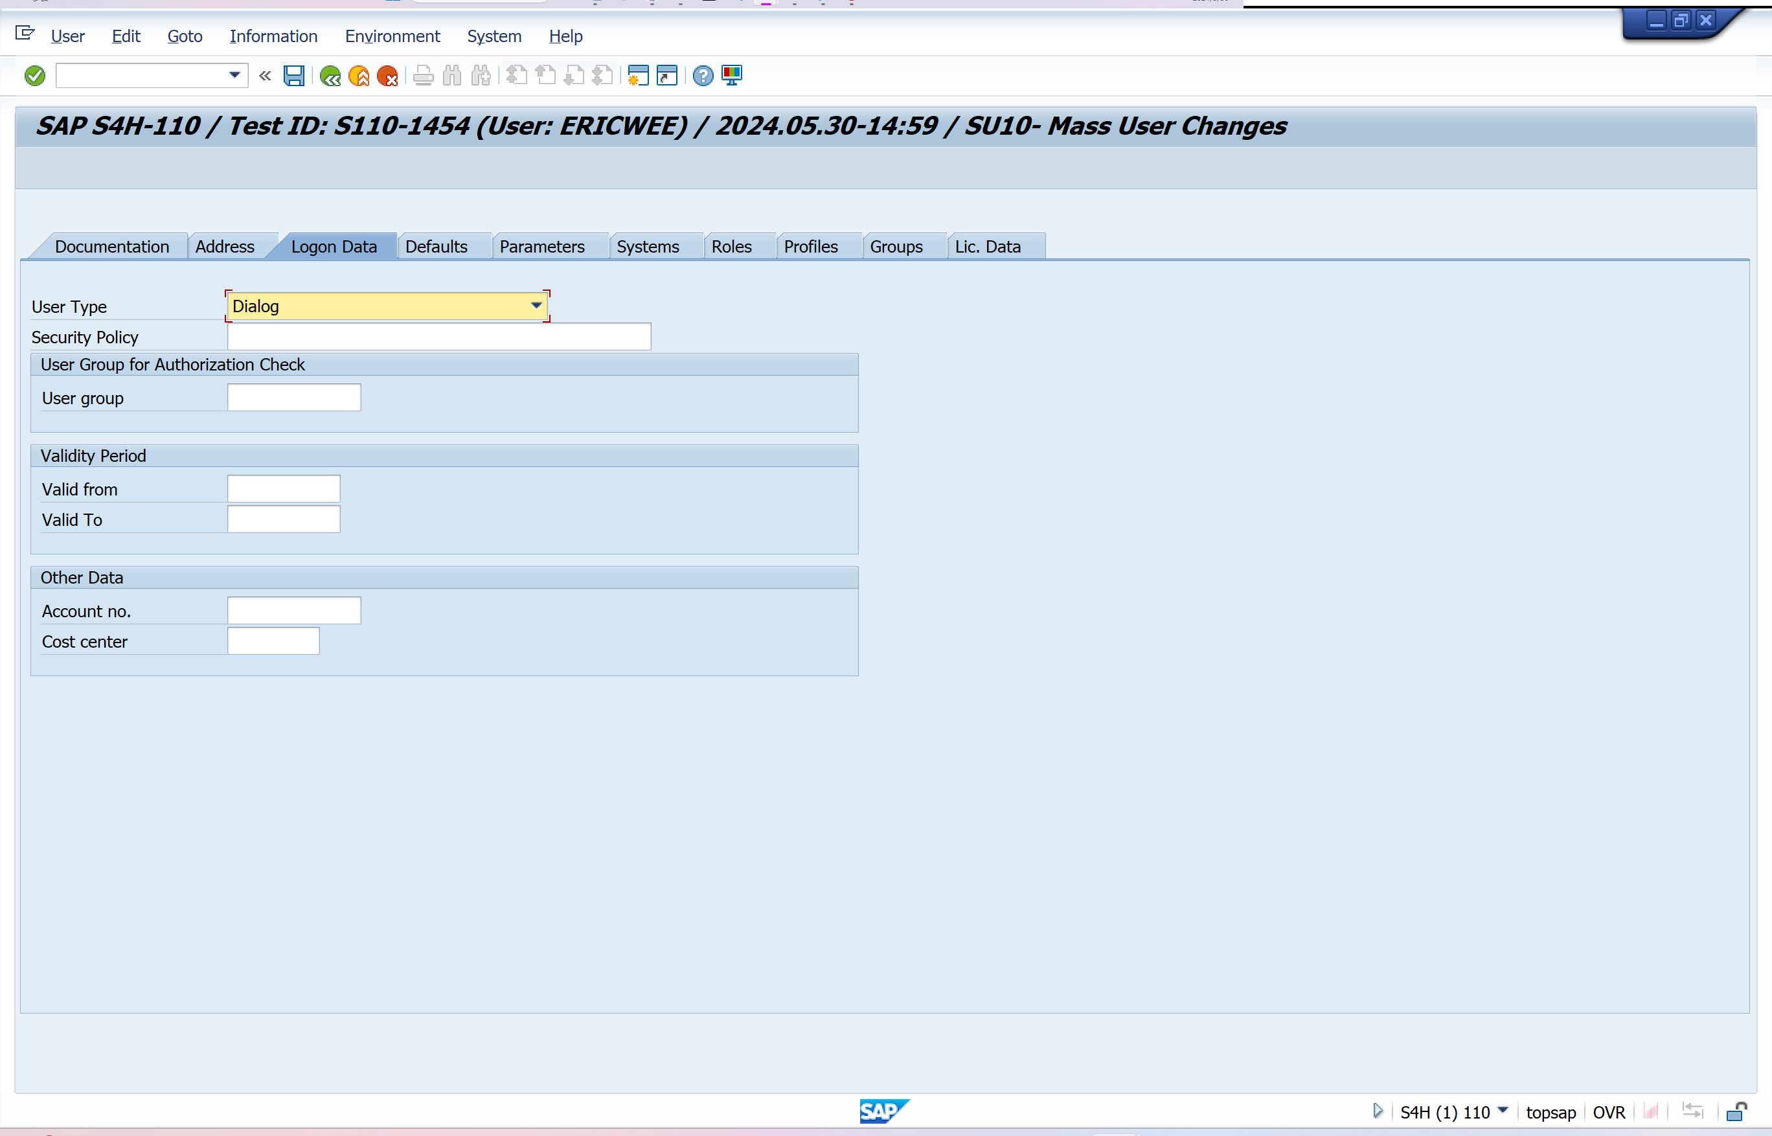This screenshot has height=1136, width=1772.
Task: Click the Valid from date field
Action: (283, 488)
